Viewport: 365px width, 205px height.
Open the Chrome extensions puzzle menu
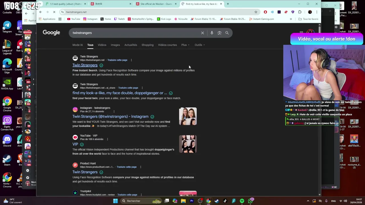coord(300,12)
